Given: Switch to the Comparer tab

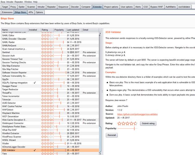Looking at the screenshot, I should (x=86, y=7).
